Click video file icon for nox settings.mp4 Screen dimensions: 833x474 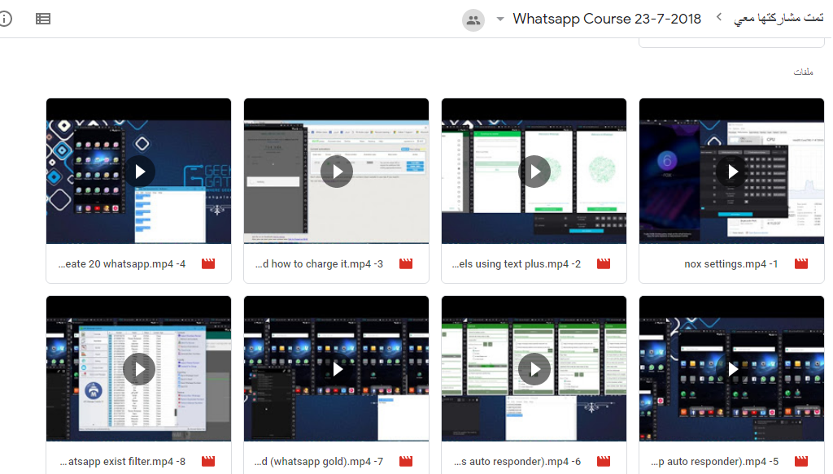[x=800, y=263]
